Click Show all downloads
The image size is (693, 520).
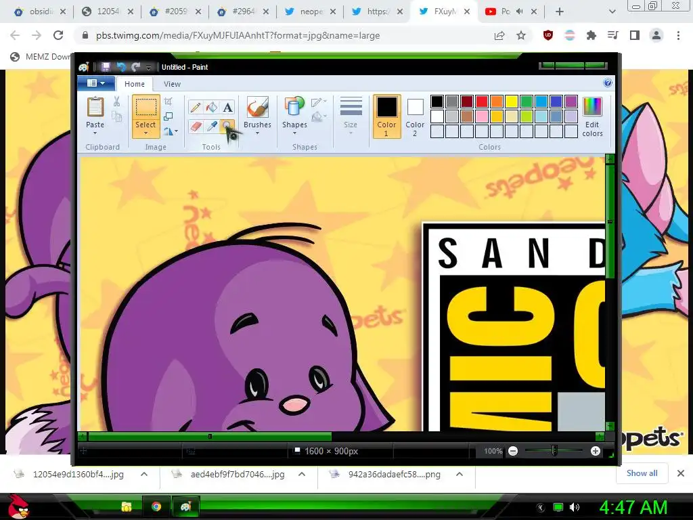pyautogui.click(x=642, y=473)
